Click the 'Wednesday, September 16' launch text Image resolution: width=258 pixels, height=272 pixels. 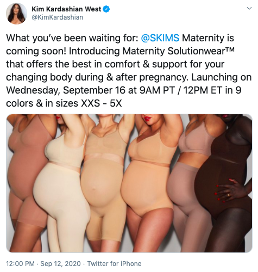(66, 90)
